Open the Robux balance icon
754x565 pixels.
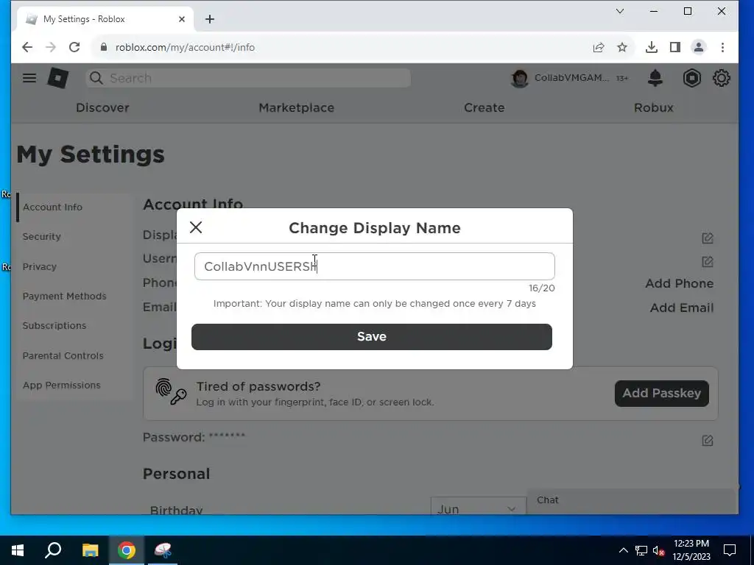click(691, 78)
